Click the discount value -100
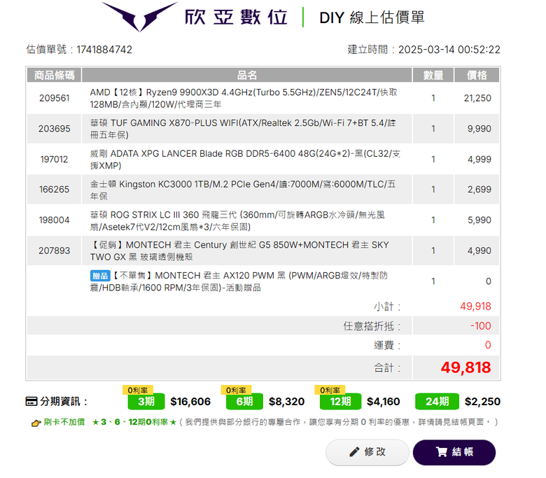This screenshot has width=546, height=478. 480,326
